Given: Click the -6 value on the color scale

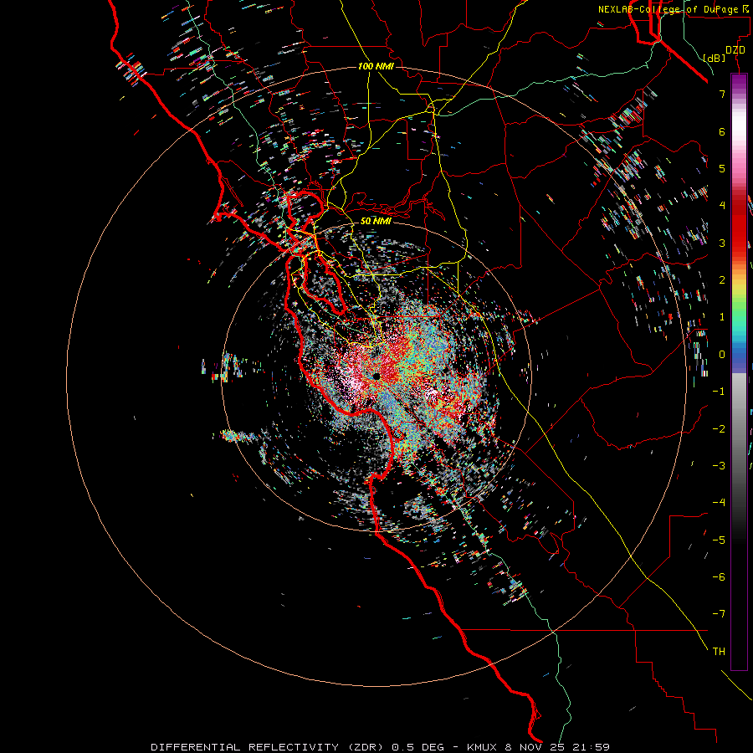Looking at the screenshot, I should 719,577.
